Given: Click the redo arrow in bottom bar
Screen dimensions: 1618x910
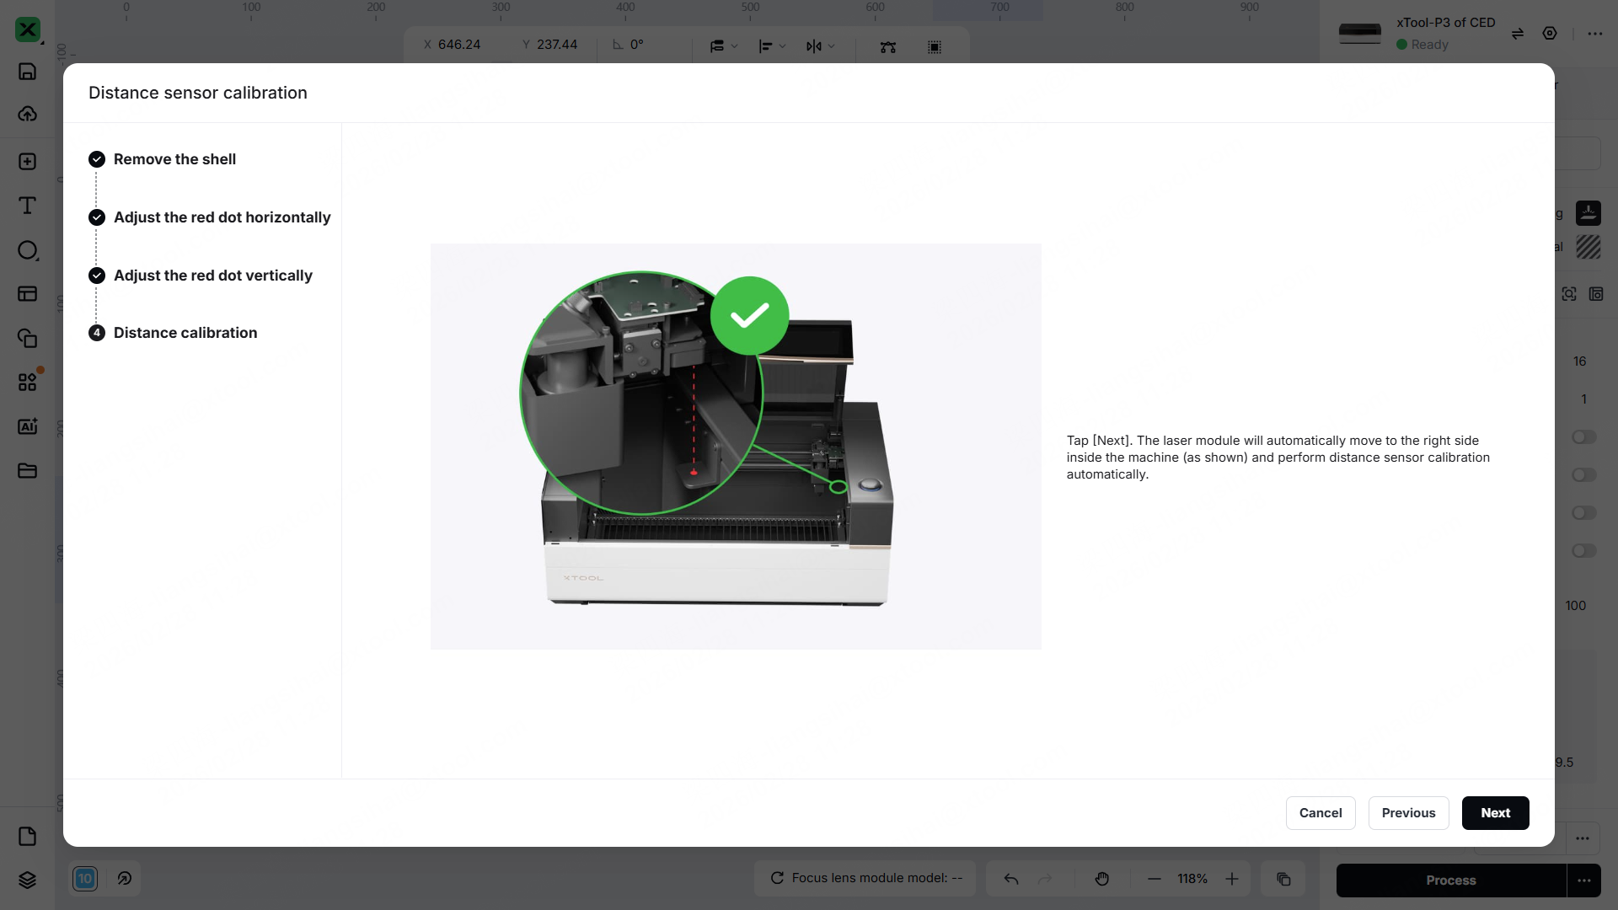Looking at the screenshot, I should coord(1046,879).
